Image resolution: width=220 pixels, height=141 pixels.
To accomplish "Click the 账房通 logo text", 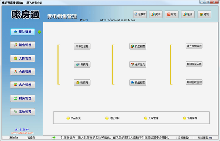I will [25, 14].
